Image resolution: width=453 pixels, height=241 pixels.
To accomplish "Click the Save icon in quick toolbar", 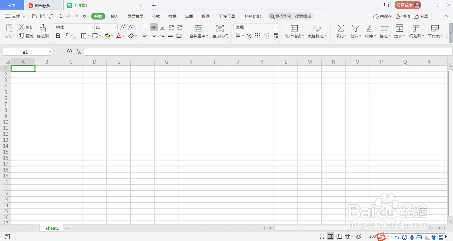I will click(x=43, y=16).
